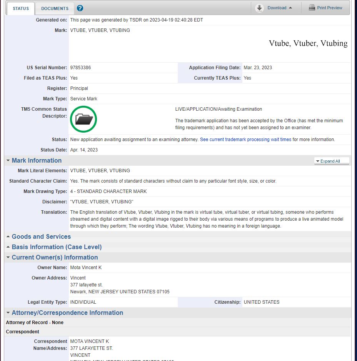The image size is (357, 361).
Task: Collapse the Mark Information section
Action: pyautogui.click(x=37, y=160)
